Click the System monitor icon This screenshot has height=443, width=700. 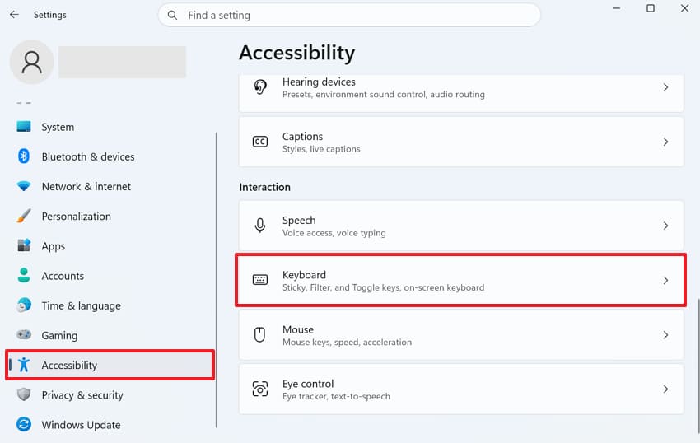(24, 126)
